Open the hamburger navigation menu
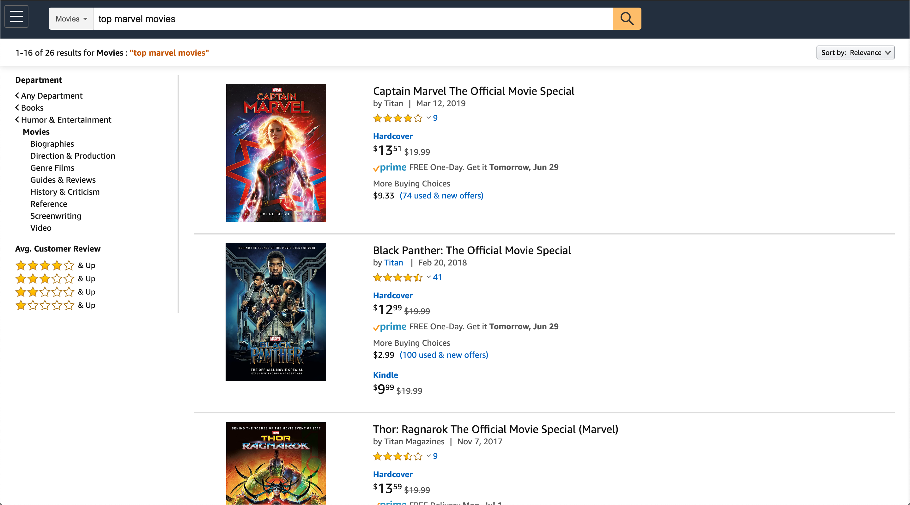Screen dimensions: 910x505 [16, 17]
